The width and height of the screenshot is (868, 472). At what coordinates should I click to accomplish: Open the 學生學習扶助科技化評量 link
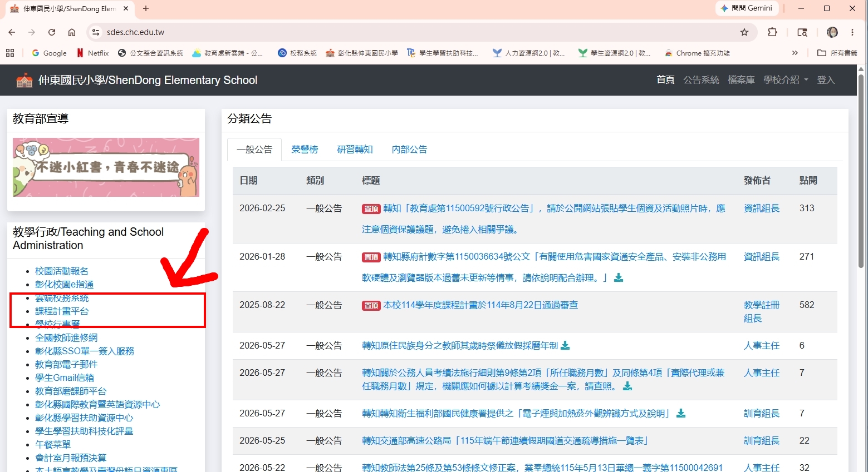[x=84, y=431]
